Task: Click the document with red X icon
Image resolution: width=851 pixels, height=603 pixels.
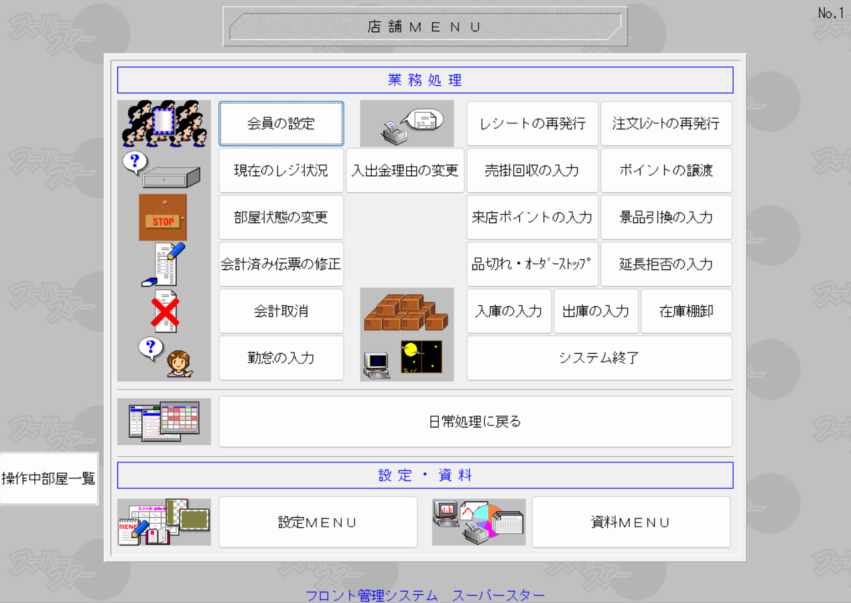Action: 164,312
